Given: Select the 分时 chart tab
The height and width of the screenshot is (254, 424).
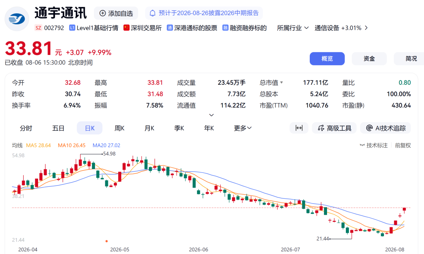Looking at the screenshot, I should 26,128.
